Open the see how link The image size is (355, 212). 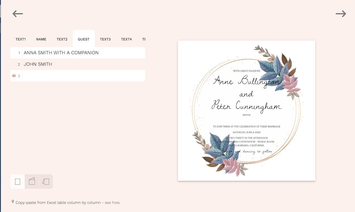[112, 202]
